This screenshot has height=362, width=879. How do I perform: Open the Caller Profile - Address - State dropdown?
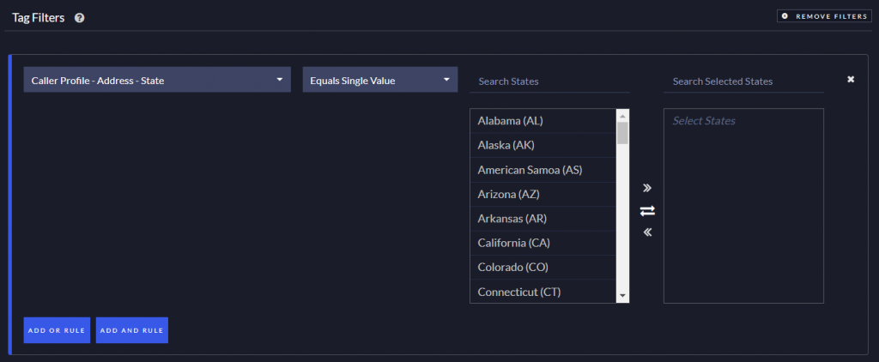[x=157, y=81]
